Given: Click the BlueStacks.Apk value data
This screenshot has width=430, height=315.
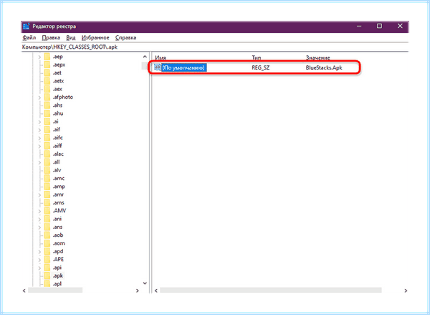Looking at the screenshot, I should pos(324,67).
